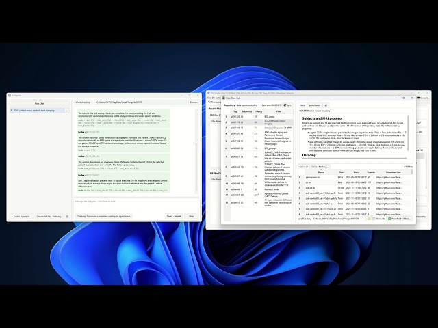Click the Console button in DSI Studio window
438x328 pixels.
coord(424,98)
